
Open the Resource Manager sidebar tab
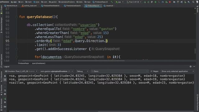coord(1,25)
